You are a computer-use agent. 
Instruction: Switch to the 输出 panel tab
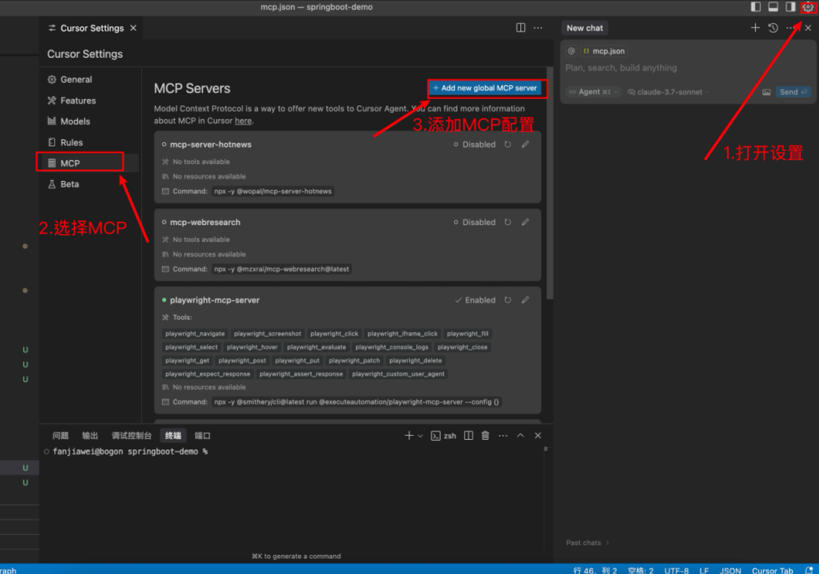pos(90,435)
